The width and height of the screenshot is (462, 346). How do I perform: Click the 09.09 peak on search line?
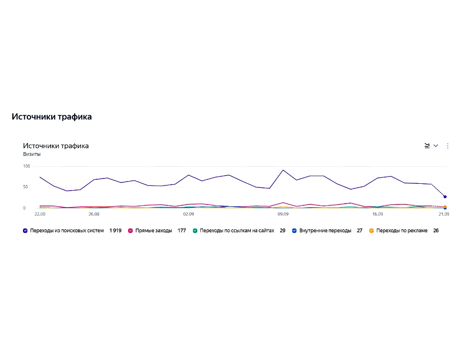pyautogui.click(x=283, y=170)
